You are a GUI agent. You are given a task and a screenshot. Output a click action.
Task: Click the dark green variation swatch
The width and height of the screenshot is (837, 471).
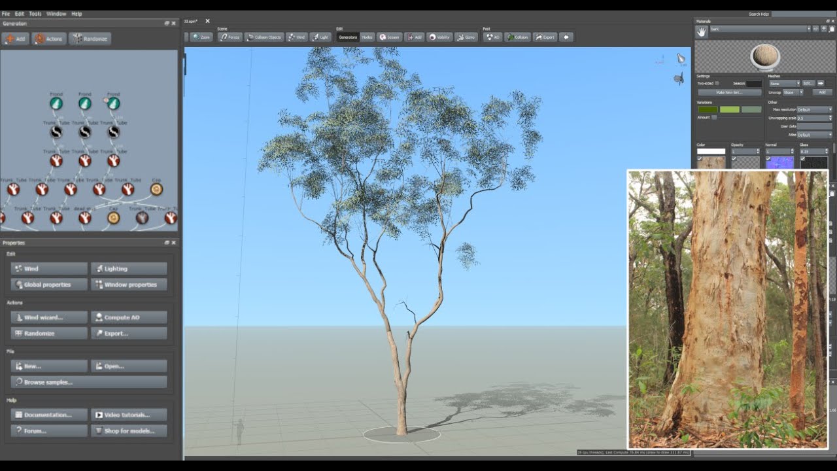(x=708, y=109)
